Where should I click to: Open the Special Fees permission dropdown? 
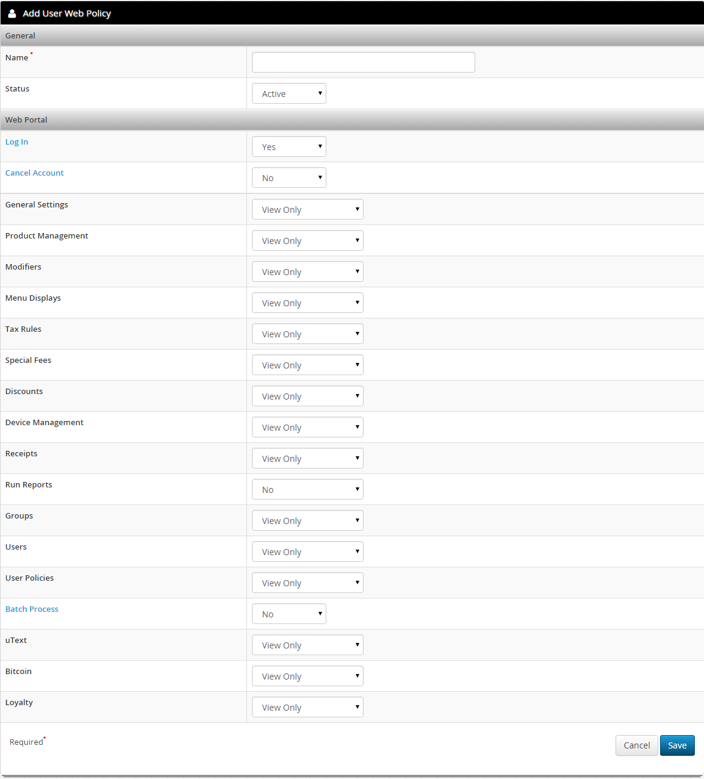coord(307,365)
